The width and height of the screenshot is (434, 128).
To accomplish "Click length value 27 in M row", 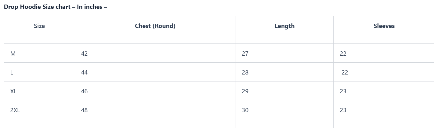I will (x=245, y=54).
